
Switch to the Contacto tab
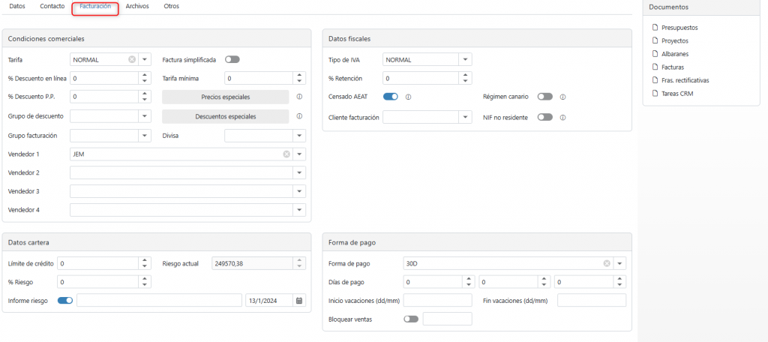pyautogui.click(x=52, y=6)
